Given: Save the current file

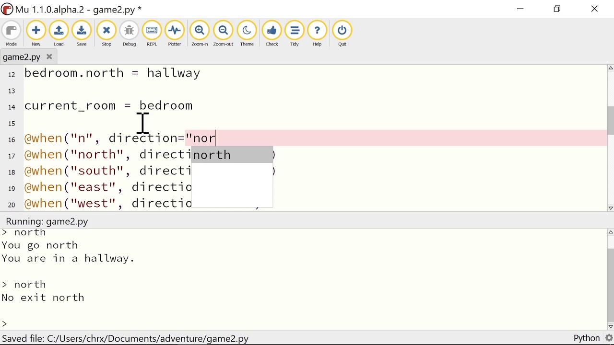Looking at the screenshot, I should (x=82, y=34).
